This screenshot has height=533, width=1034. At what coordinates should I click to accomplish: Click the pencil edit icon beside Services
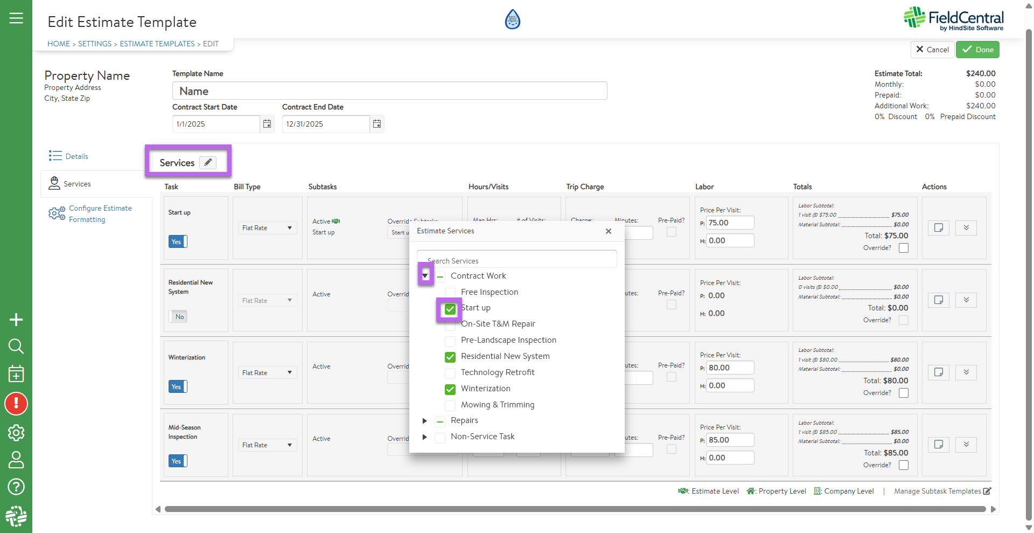tap(208, 162)
